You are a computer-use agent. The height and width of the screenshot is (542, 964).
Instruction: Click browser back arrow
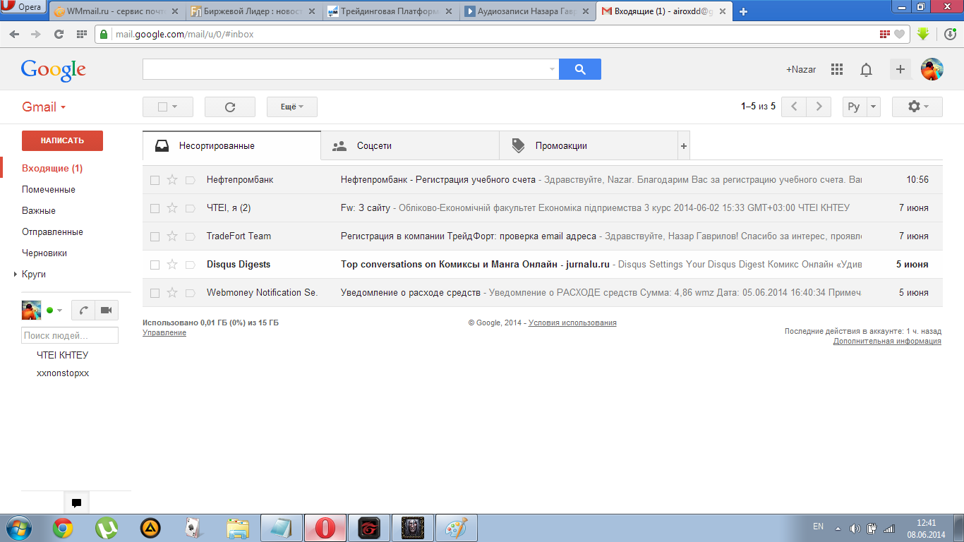(15, 34)
